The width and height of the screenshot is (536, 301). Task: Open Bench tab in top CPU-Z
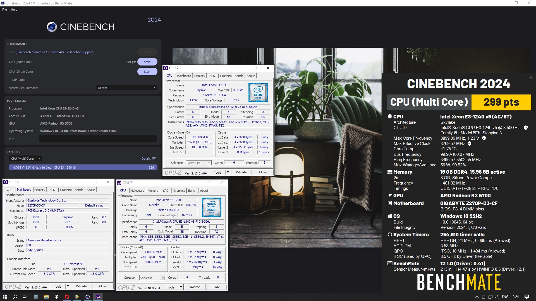(x=239, y=76)
